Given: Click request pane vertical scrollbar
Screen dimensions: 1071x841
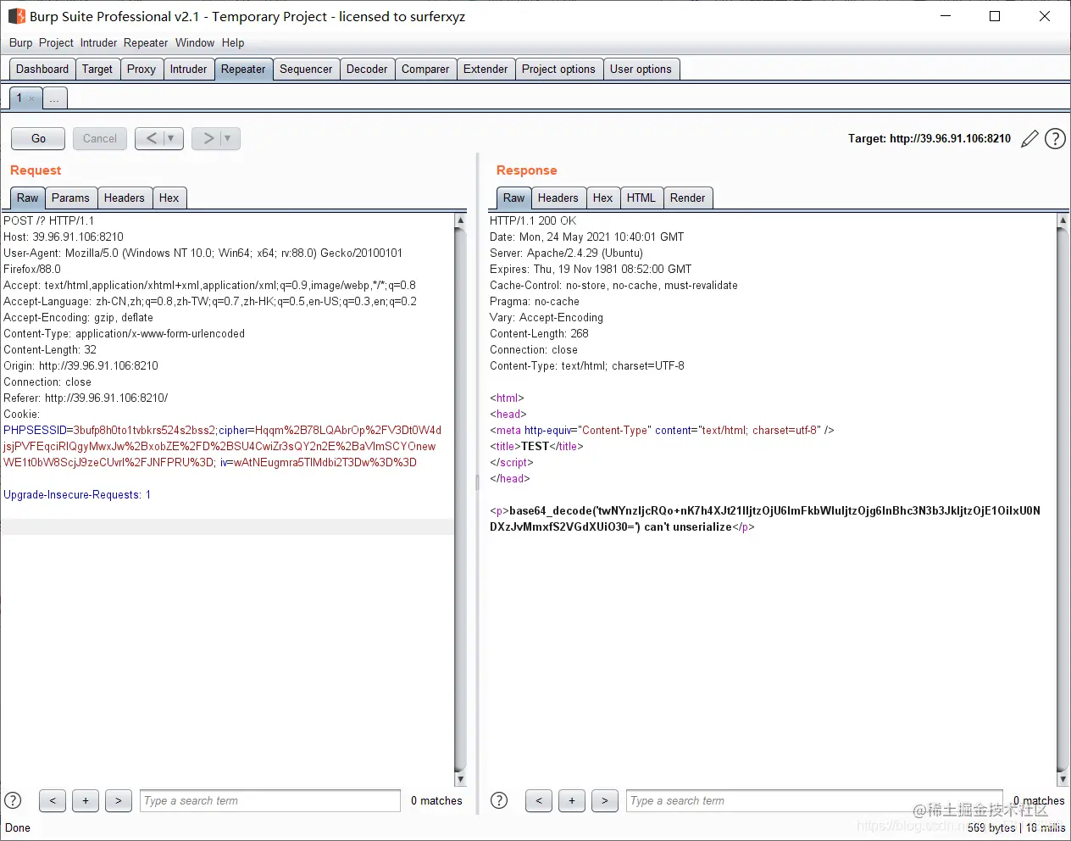Looking at the screenshot, I should pos(460,499).
